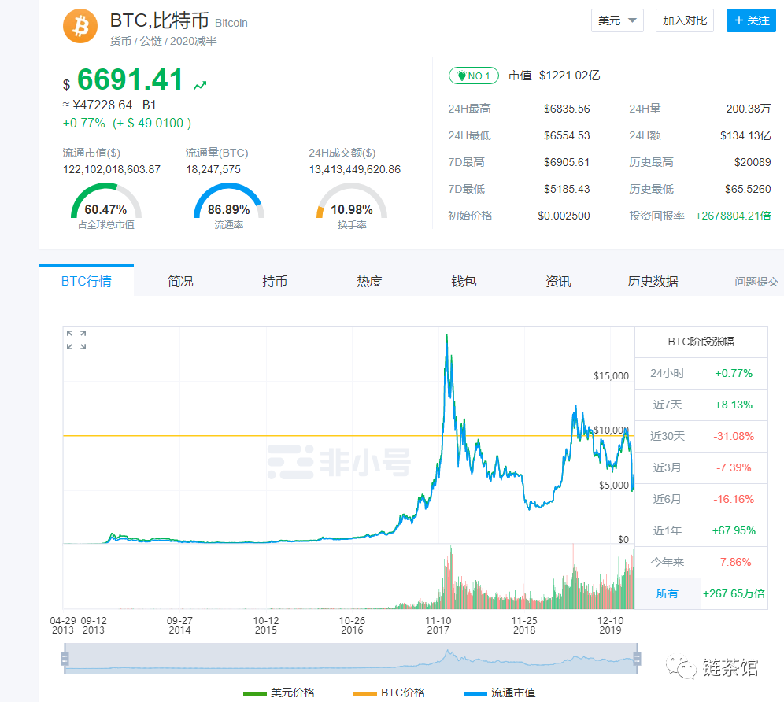
Task: Switch to the 持币 tab
Action: pyautogui.click(x=275, y=281)
